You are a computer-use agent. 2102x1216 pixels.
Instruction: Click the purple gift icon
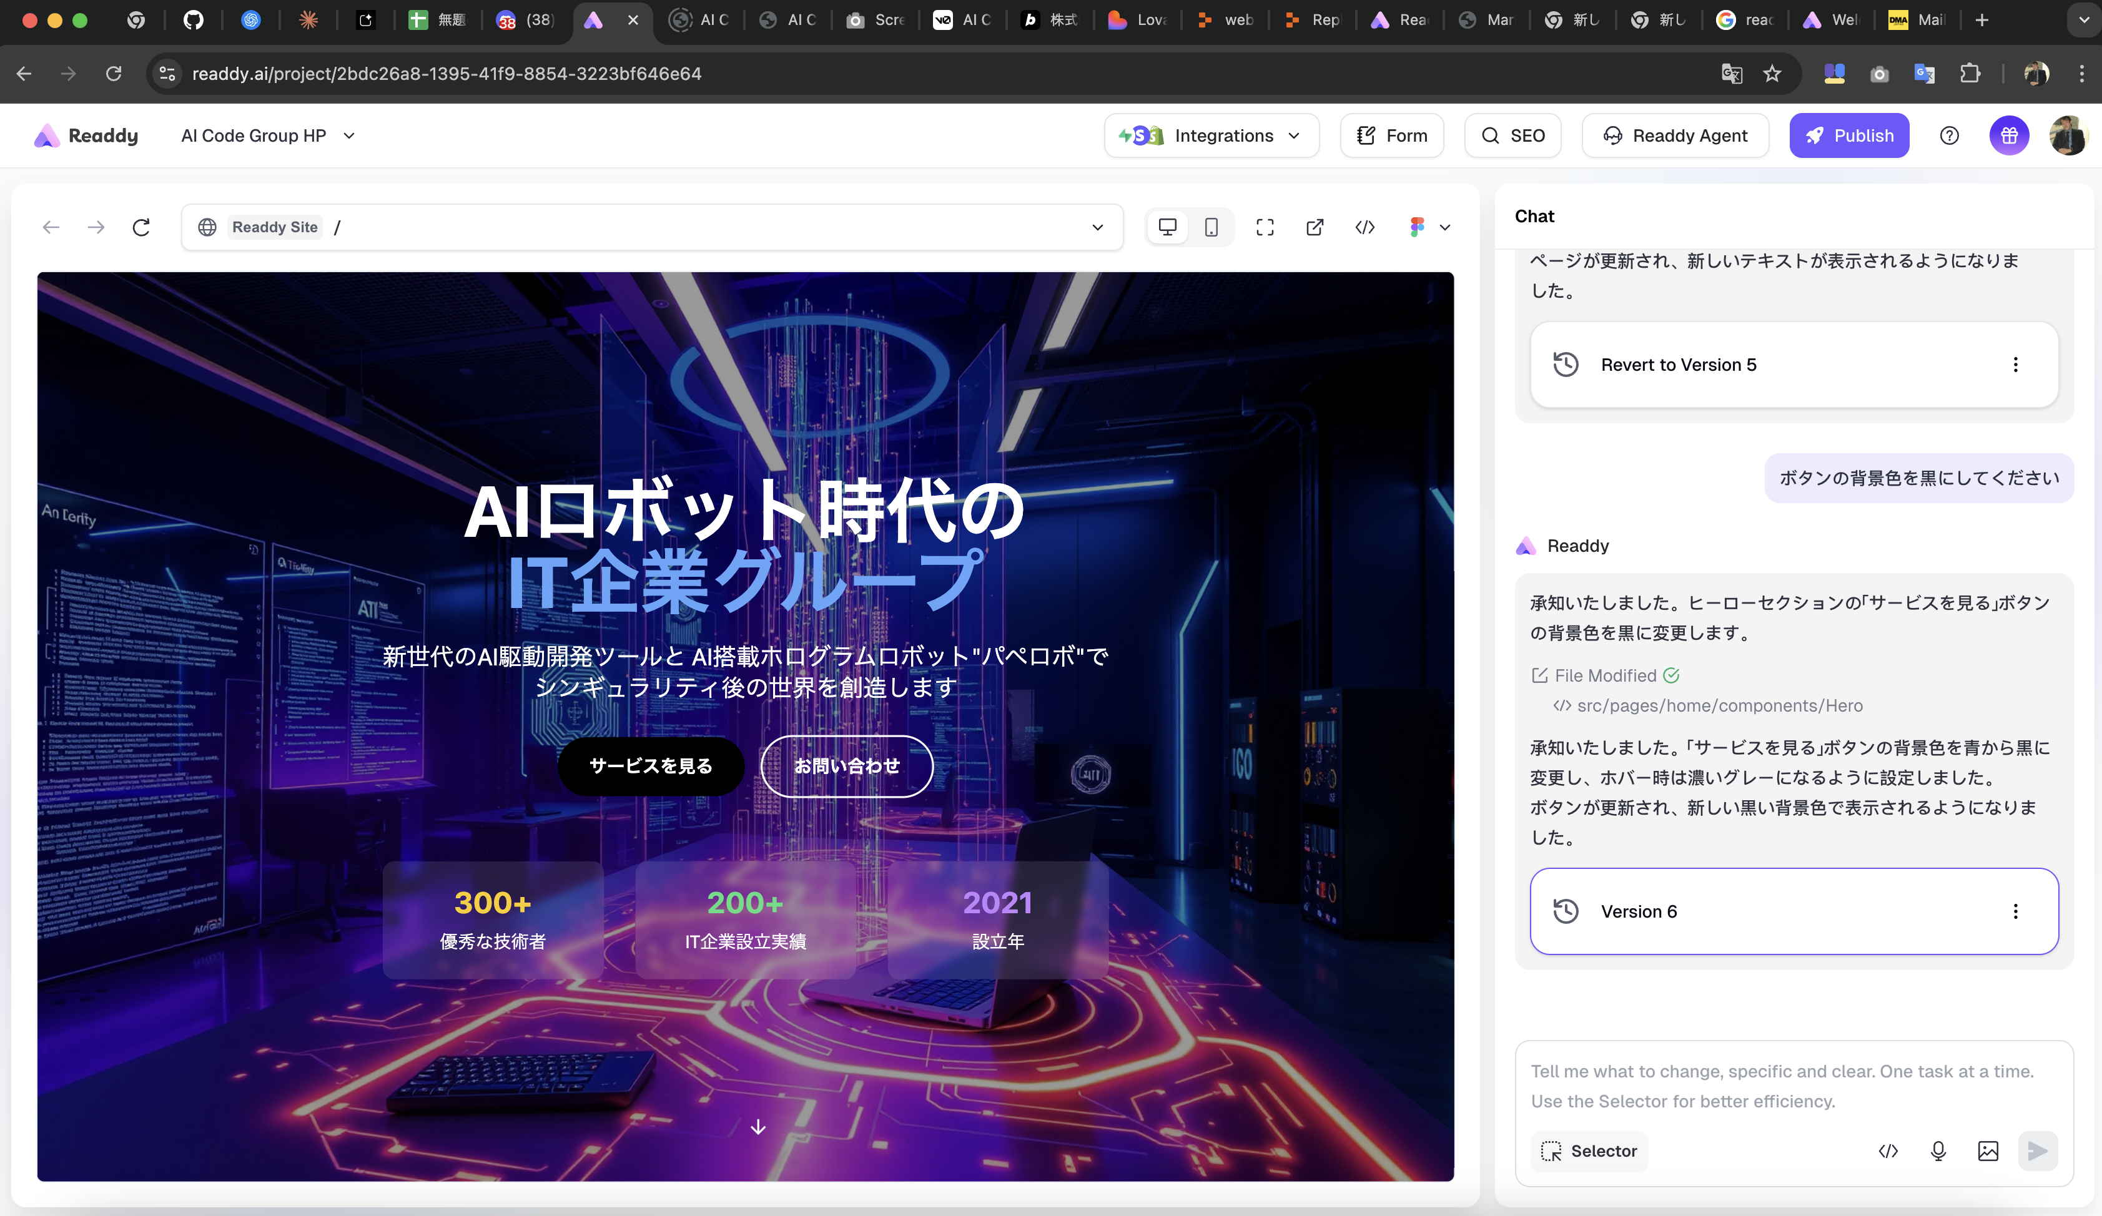coord(2008,136)
